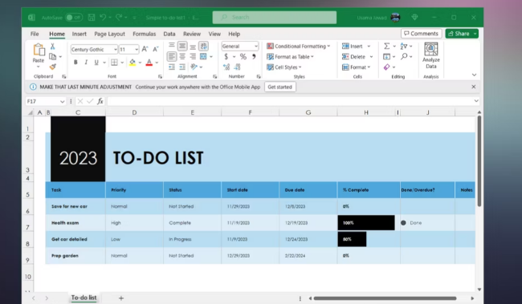Click the vertical scrollbar thumb
The image size is (522, 304).
tap(479, 161)
